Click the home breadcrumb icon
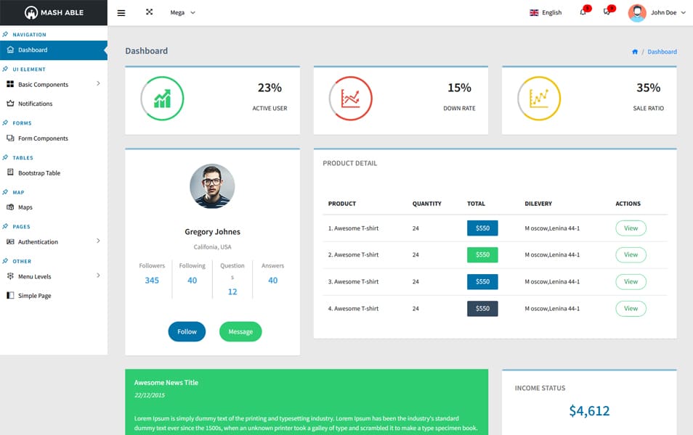 (636, 51)
